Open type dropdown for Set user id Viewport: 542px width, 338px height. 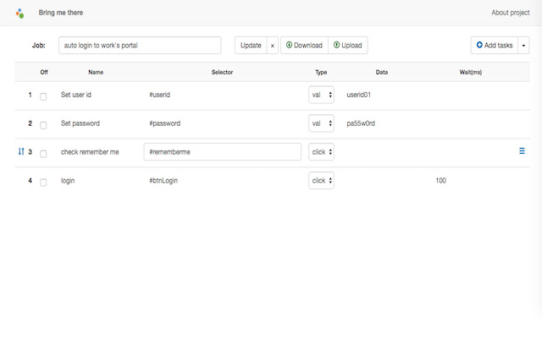click(x=321, y=95)
